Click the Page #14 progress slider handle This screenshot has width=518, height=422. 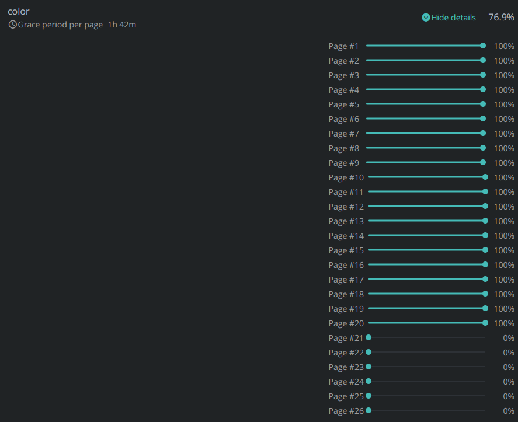(x=485, y=235)
